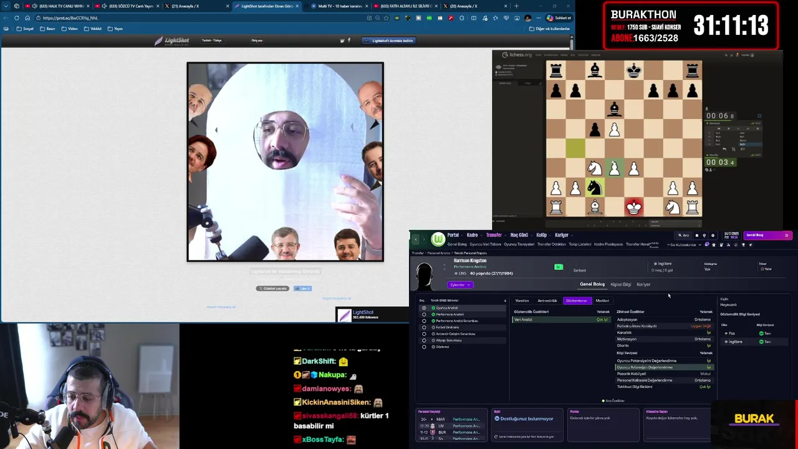Switch to the Kariyer tab under Harrison Kingston
The width and height of the screenshot is (798, 449).
(x=643, y=284)
